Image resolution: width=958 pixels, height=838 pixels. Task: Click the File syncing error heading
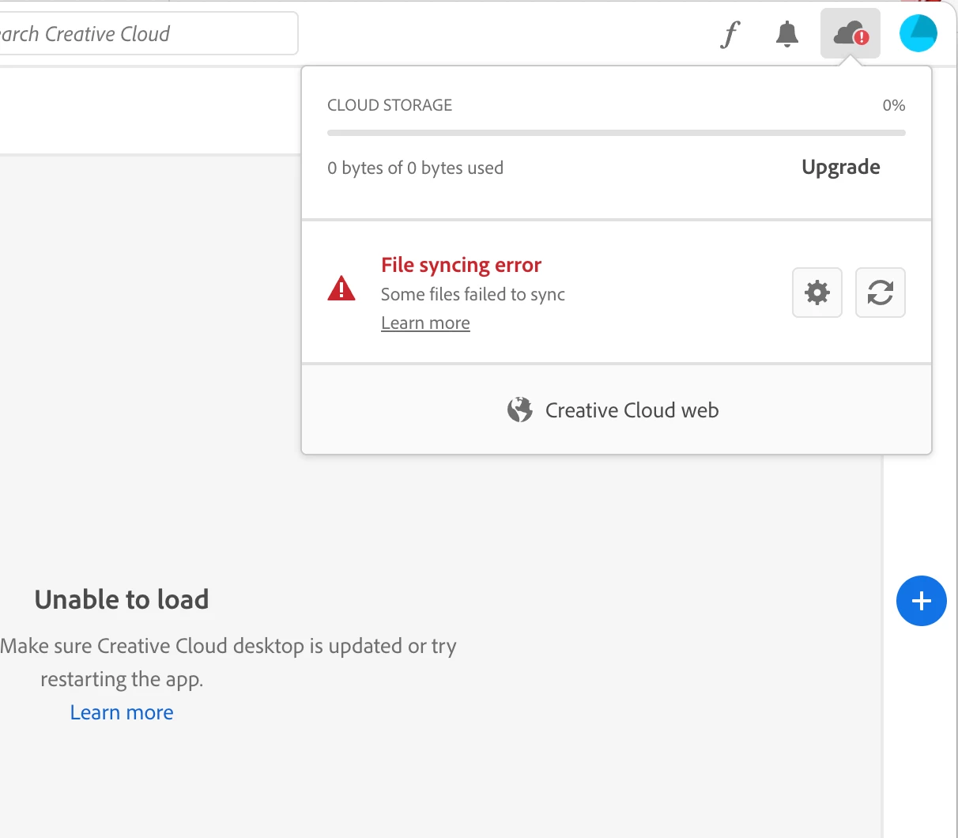click(x=462, y=265)
